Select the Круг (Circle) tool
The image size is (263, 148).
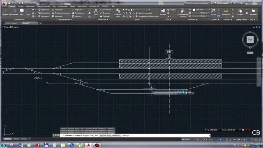point(22,12)
